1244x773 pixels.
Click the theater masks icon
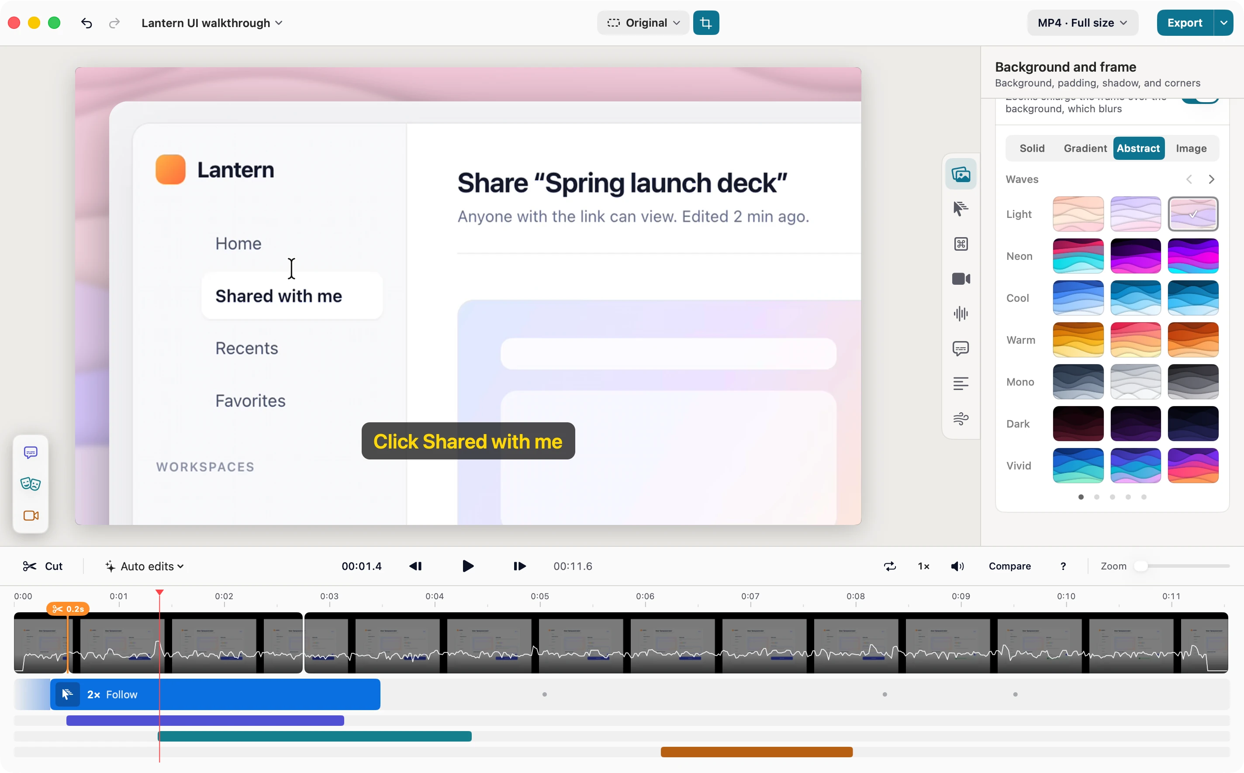(x=31, y=483)
